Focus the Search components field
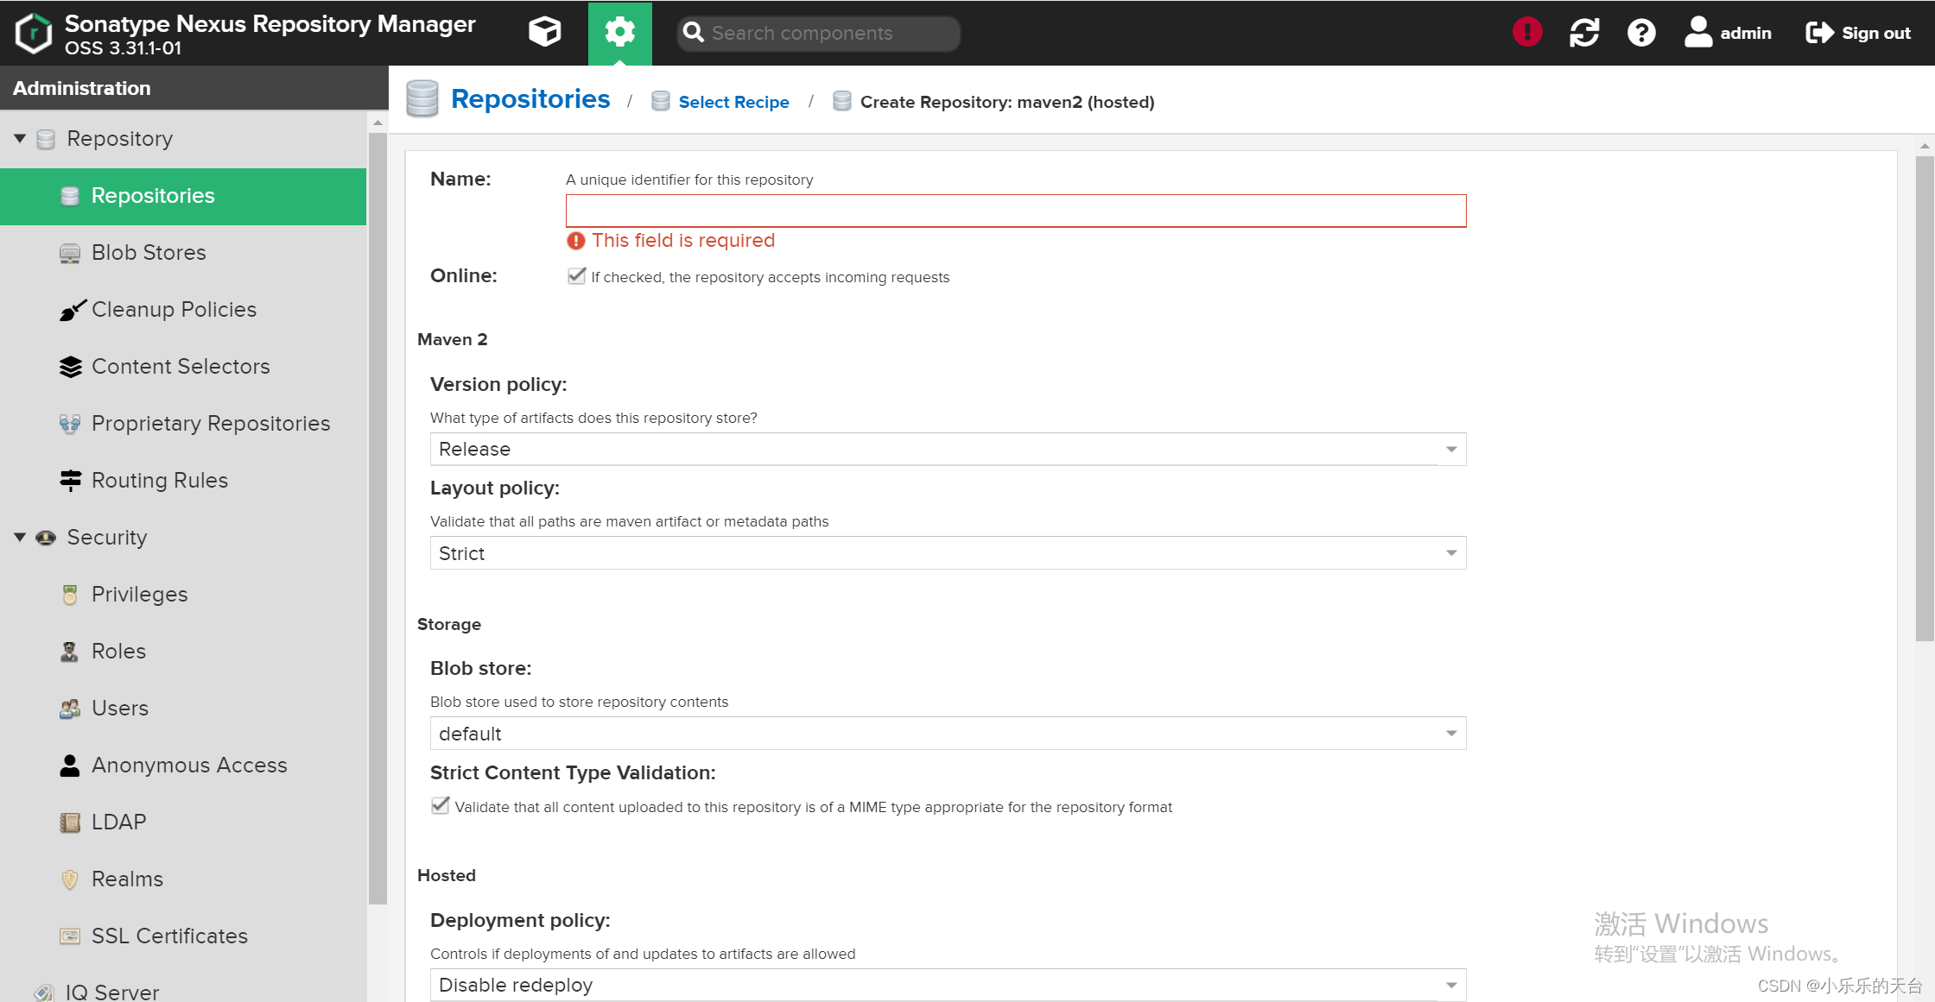 pyautogui.click(x=819, y=33)
